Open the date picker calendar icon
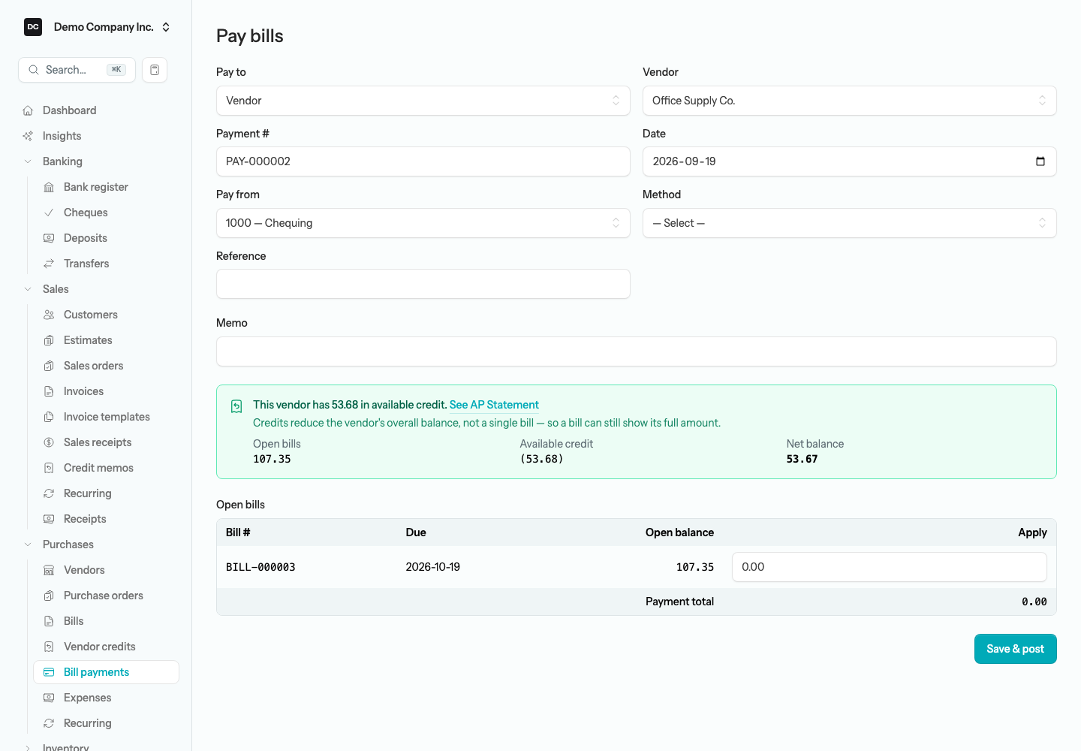Image resolution: width=1081 pixels, height=751 pixels. coord(1040,161)
